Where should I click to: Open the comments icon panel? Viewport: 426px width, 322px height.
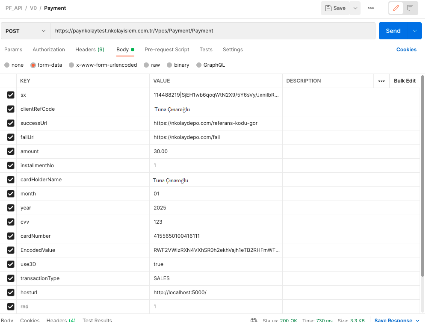tap(410, 8)
